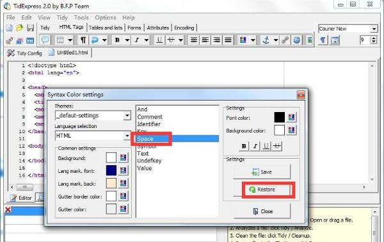Click the color palette icon in the main toolbar
The image size is (384, 242).
tap(243, 40)
